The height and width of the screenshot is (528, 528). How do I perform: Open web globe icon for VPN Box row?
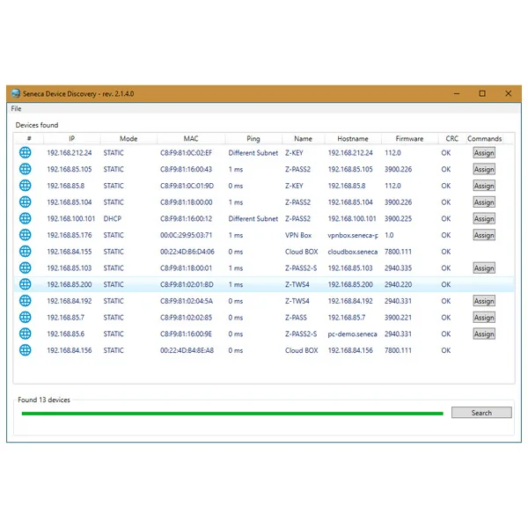(26, 235)
